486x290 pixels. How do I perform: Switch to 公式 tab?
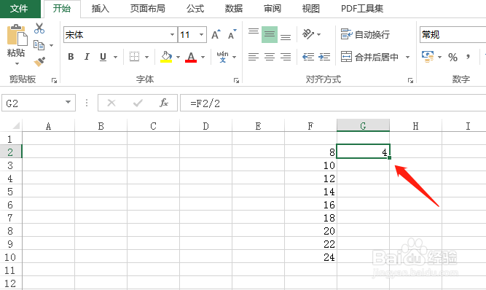(195, 9)
